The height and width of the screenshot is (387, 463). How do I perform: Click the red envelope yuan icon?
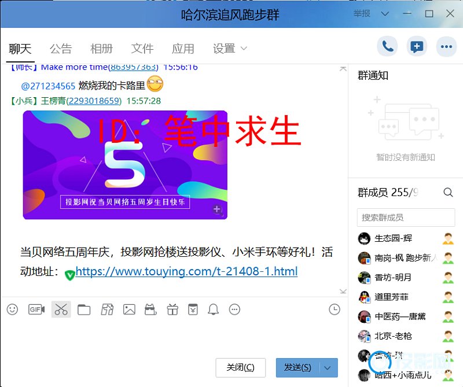click(x=193, y=310)
